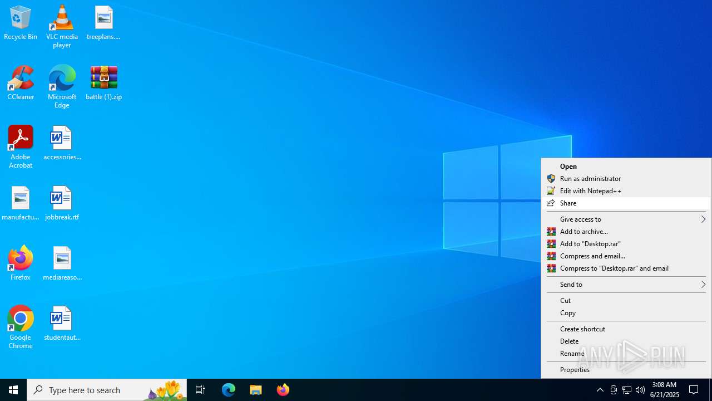
Task: Select the VLC media player icon
Action: [62, 26]
